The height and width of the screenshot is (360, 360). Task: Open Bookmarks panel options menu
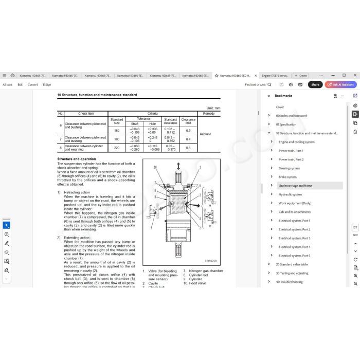pyautogui.click(x=343, y=96)
